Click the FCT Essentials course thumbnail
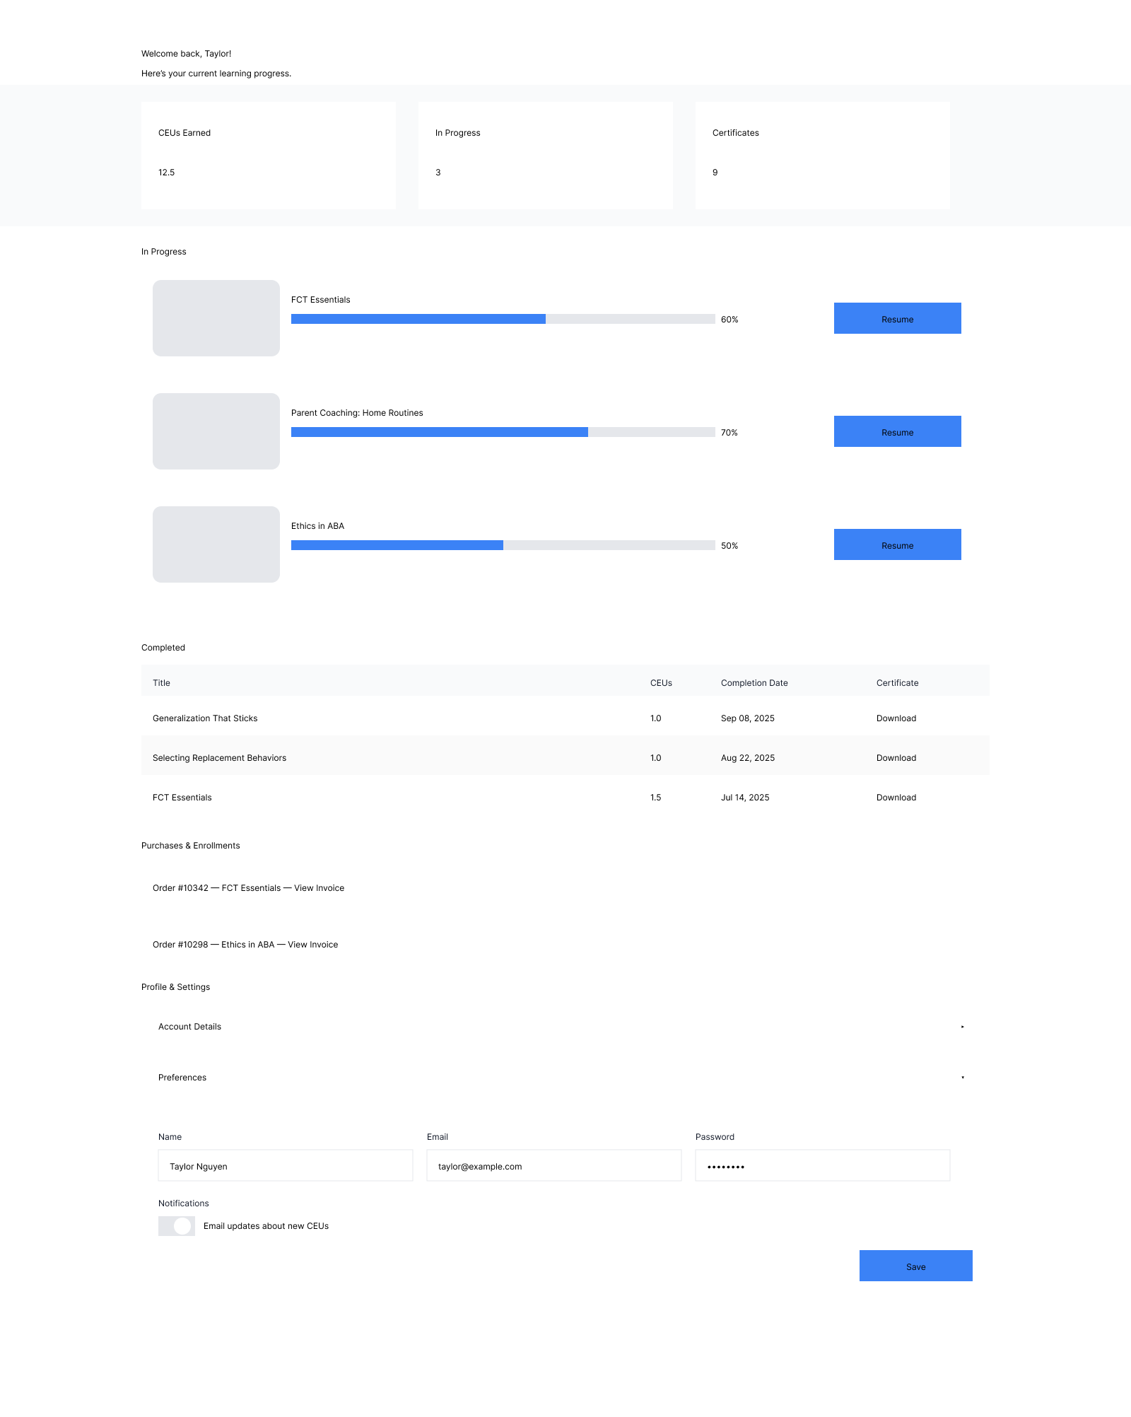 coord(216,318)
